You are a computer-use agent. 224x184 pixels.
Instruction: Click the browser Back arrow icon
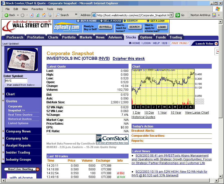pyautogui.click(x=7, y=15)
